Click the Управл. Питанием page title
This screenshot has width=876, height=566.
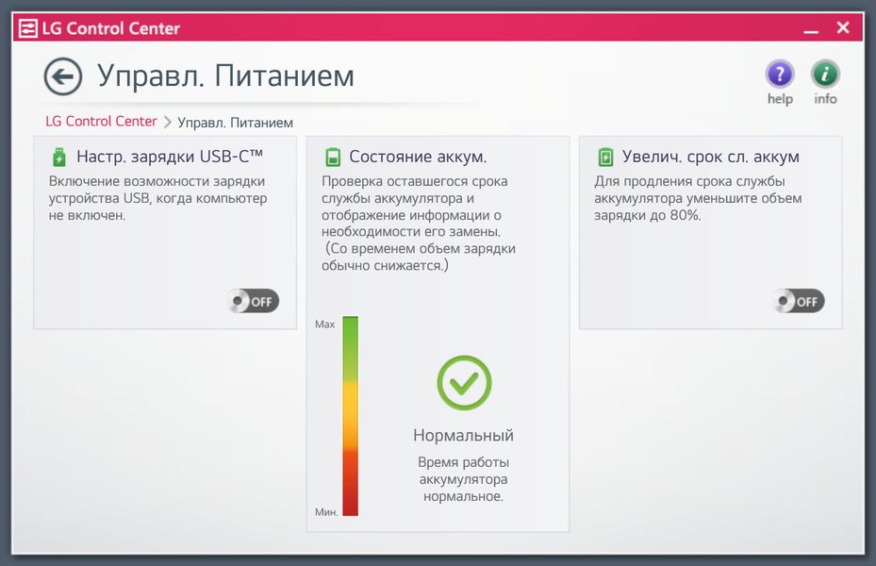click(x=225, y=75)
